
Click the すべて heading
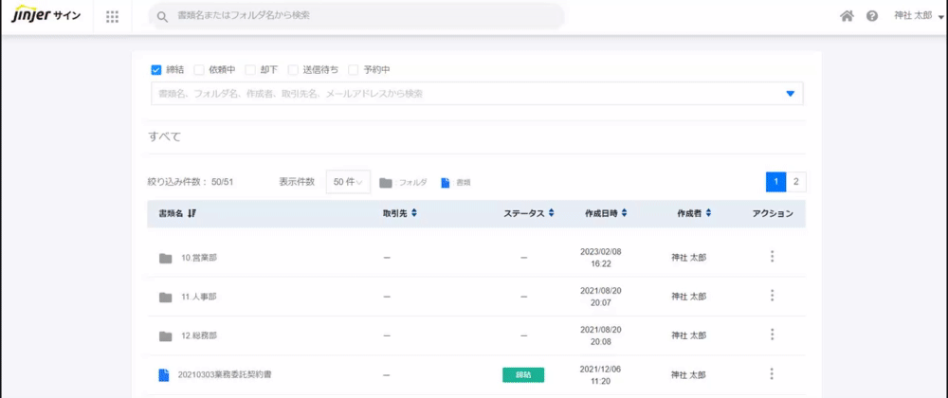(x=164, y=136)
